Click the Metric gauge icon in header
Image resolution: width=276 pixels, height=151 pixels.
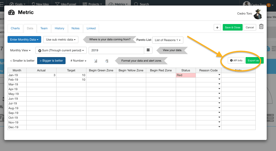coord(12,13)
